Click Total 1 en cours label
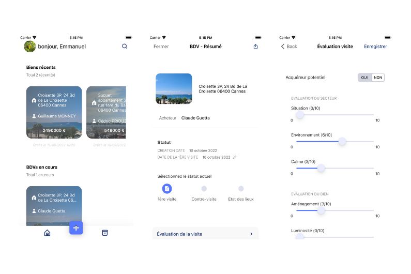Image resolution: width=411 pixels, height=274 pixels. click(40, 175)
